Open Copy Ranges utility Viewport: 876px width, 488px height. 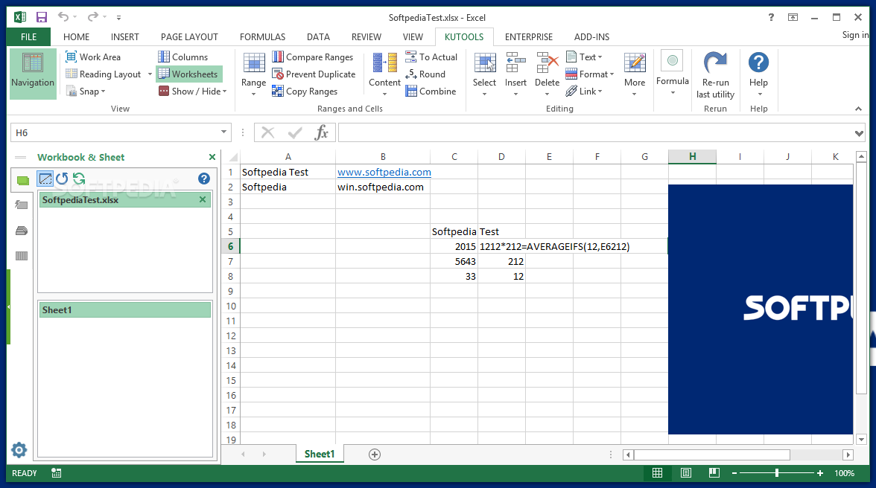[x=305, y=91]
